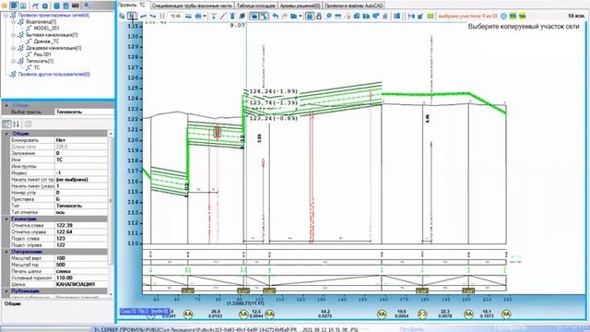Collapse the 'Теплосеть[1]' tree node
Image resolution: width=590 pixels, height=332 pixels.
13,61
